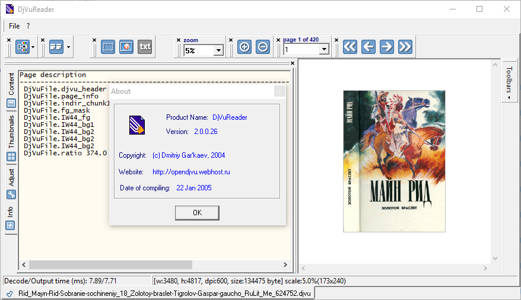Click viewer horizontal scroll left arrow
This screenshot has height=300, width=521.
pos(303,268)
